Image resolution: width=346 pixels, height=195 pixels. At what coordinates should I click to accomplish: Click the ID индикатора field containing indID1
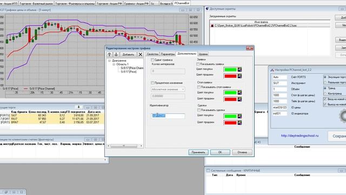click(x=280, y=113)
